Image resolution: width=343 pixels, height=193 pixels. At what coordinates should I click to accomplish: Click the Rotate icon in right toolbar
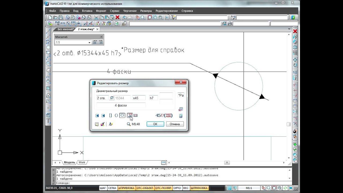pyautogui.click(x=295, y=65)
